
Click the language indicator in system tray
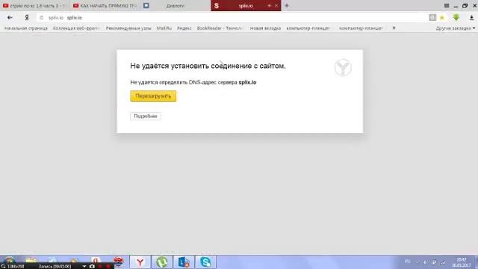tap(408, 262)
